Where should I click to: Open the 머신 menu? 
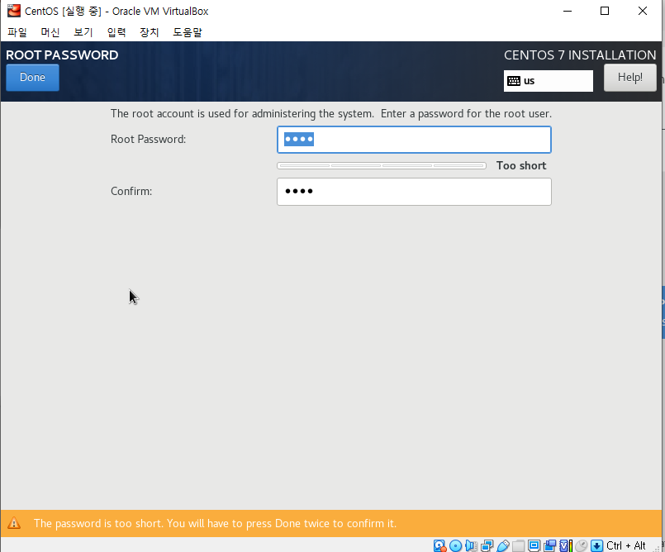(50, 32)
